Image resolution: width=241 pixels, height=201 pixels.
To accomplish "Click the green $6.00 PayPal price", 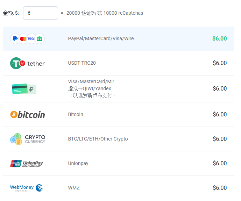I will point(219,38).
